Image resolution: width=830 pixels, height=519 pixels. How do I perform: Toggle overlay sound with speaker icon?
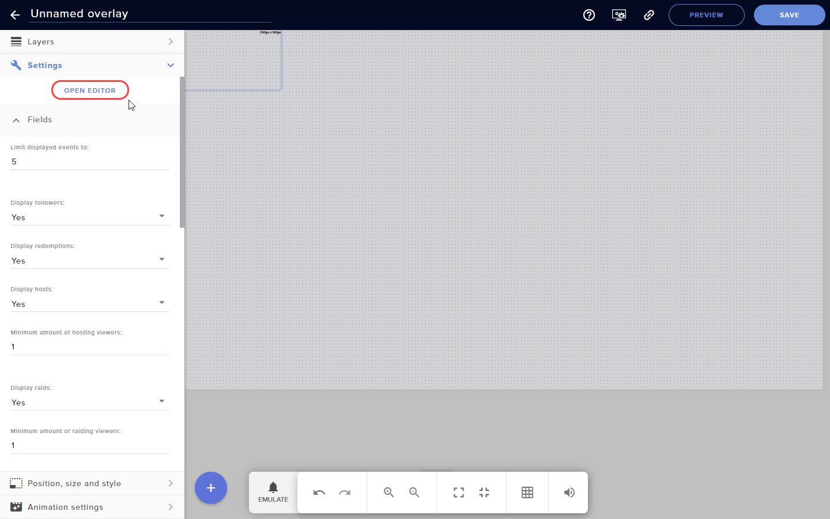click(569, 492)
